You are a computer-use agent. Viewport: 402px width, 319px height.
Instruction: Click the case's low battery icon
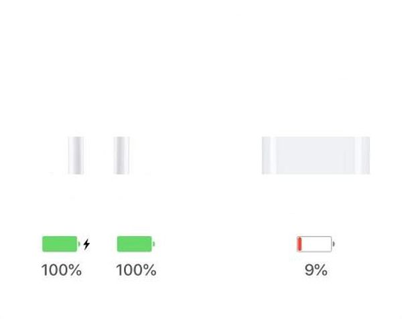[x=315, y=244]
